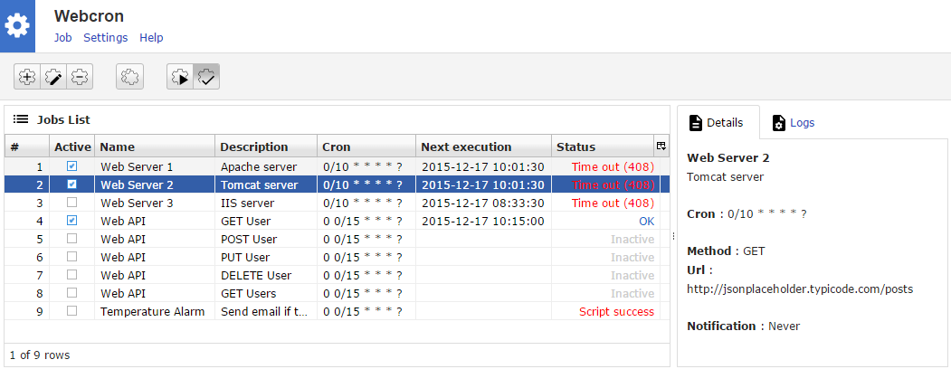
Task: Click the run job gear-play icon
Action: click(180, 78)
